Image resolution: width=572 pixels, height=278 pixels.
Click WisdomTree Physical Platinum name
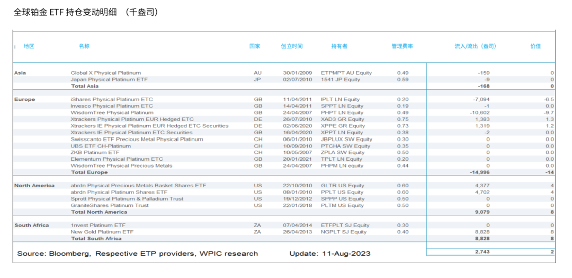click(112, 112)
